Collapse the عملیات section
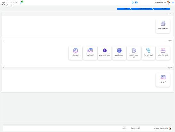Viewport: 175px width, 132px height. click(x=4, y=14)
